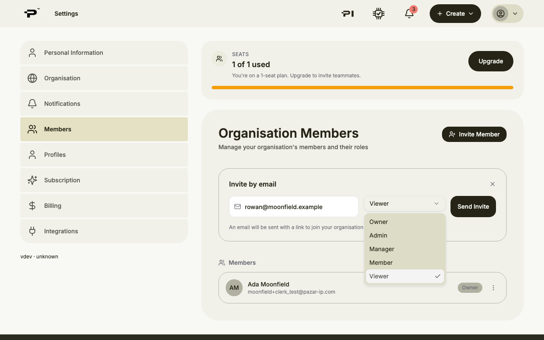
Task: Open the Subscription settings tab
Action: click(x=104, y=180)
